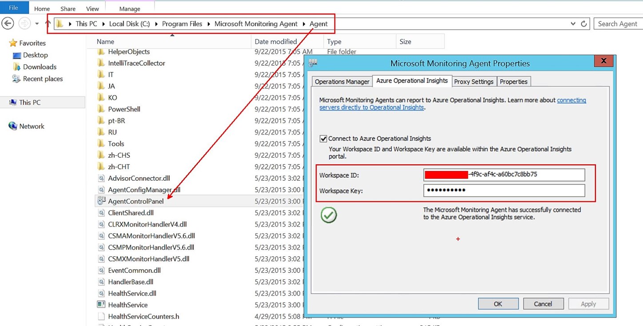
Task: Click the Search Agent box
Action: 618,24
